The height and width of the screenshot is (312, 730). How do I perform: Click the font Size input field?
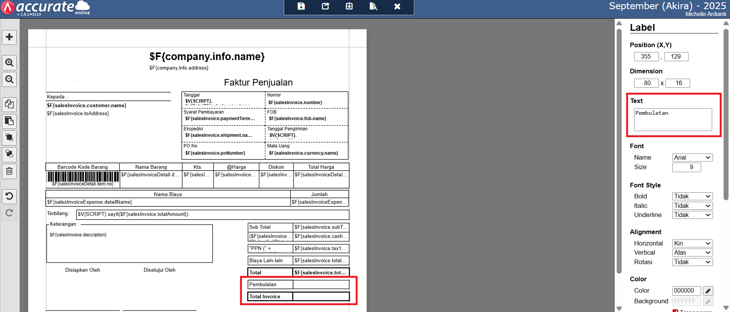click(686, 167)
